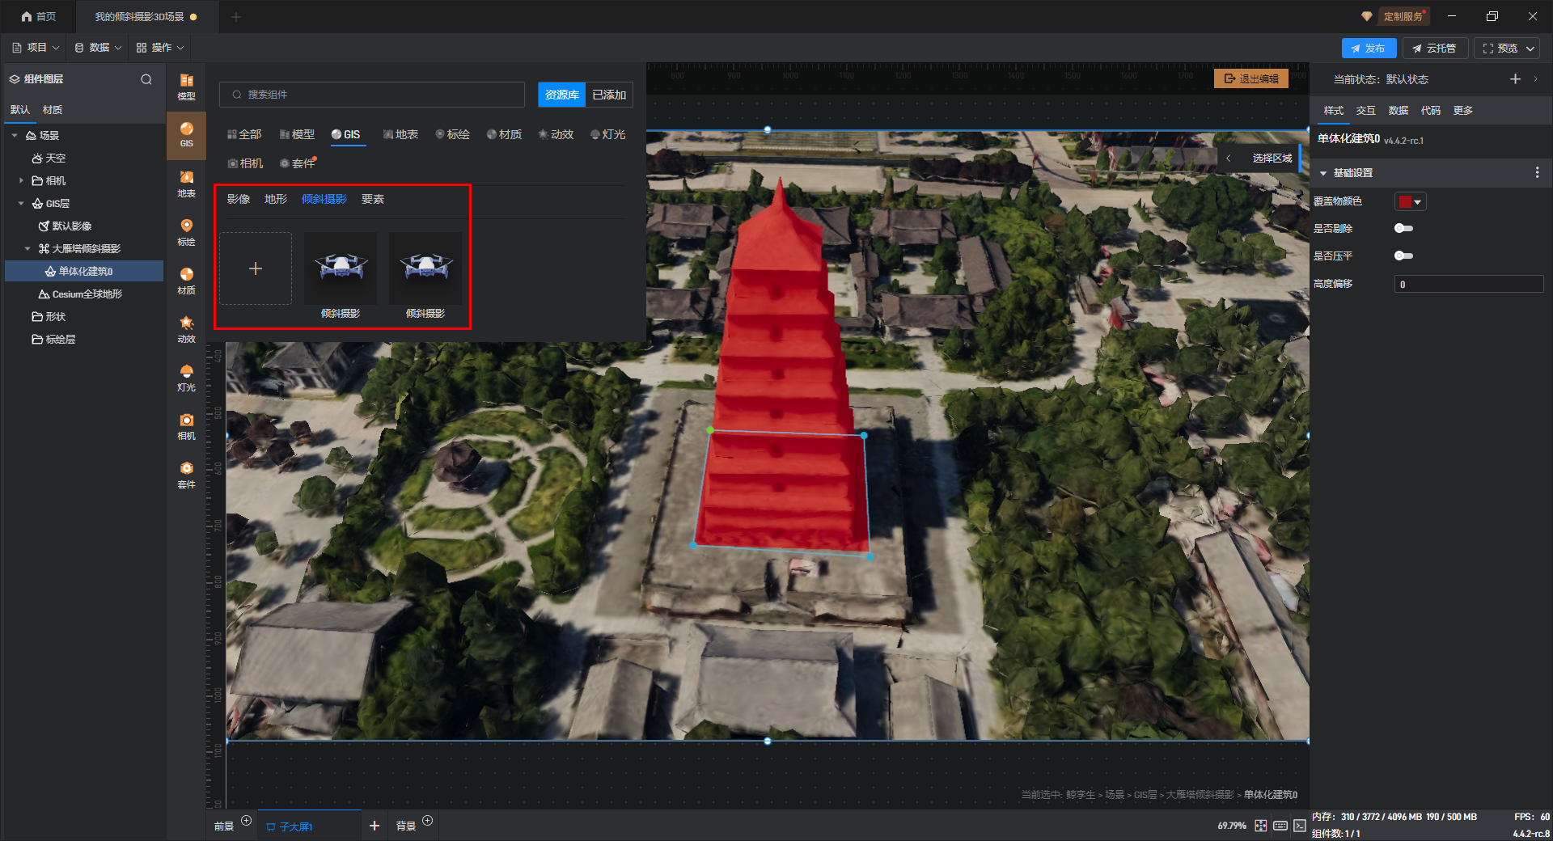Open the 套件 sidebar category
This screenshot has width=1553, height=841.
[186, 475]
